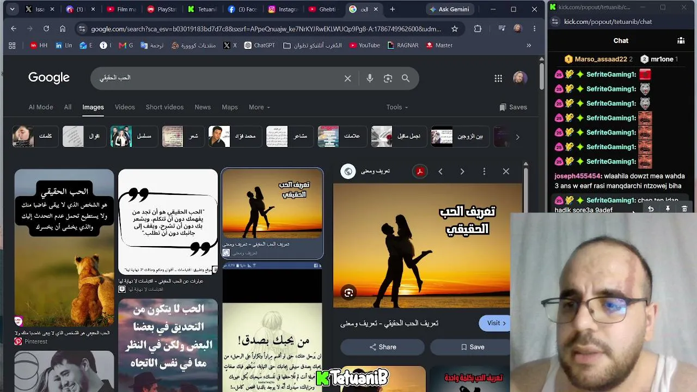The height and width of the screenshot is (392, 697).
Task: Open the tab search dropdown arrow
Action: (x=12, y=9)
